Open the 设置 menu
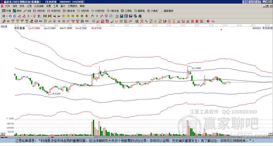Image resolution: width=273 pixels, height=146 pixels. click(49, 6)
